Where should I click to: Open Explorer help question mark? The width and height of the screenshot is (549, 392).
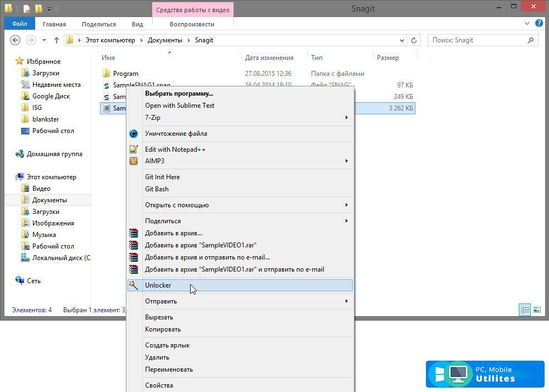click(539, 24)
